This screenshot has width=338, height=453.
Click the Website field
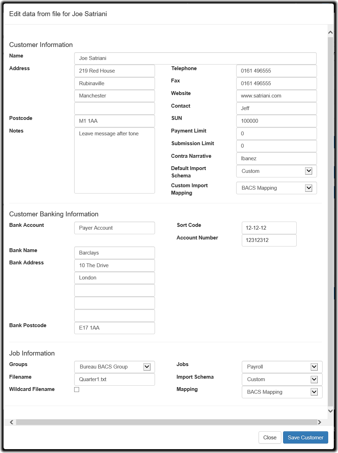click(x=276, y=96)
